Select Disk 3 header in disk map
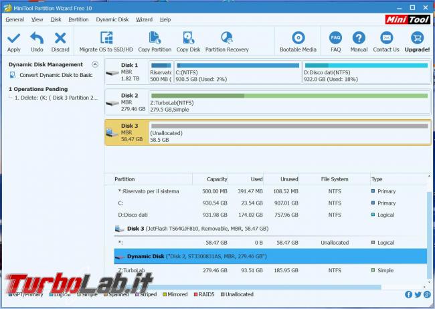 (126, 132)
